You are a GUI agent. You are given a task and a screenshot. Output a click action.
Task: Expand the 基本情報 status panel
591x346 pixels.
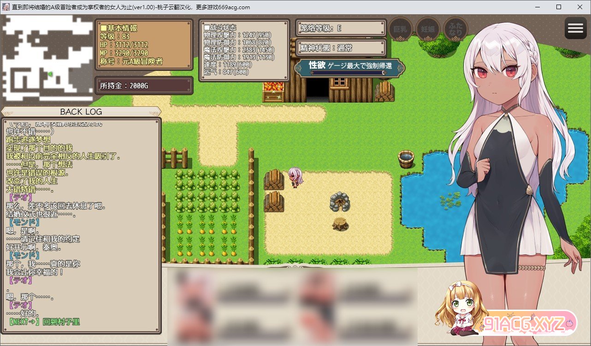tap(143, 45)
